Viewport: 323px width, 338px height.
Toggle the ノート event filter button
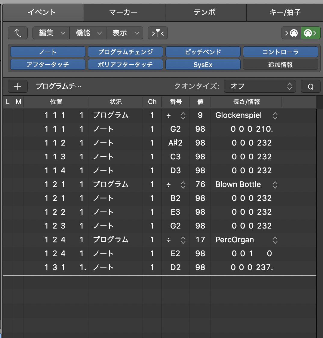48,52
